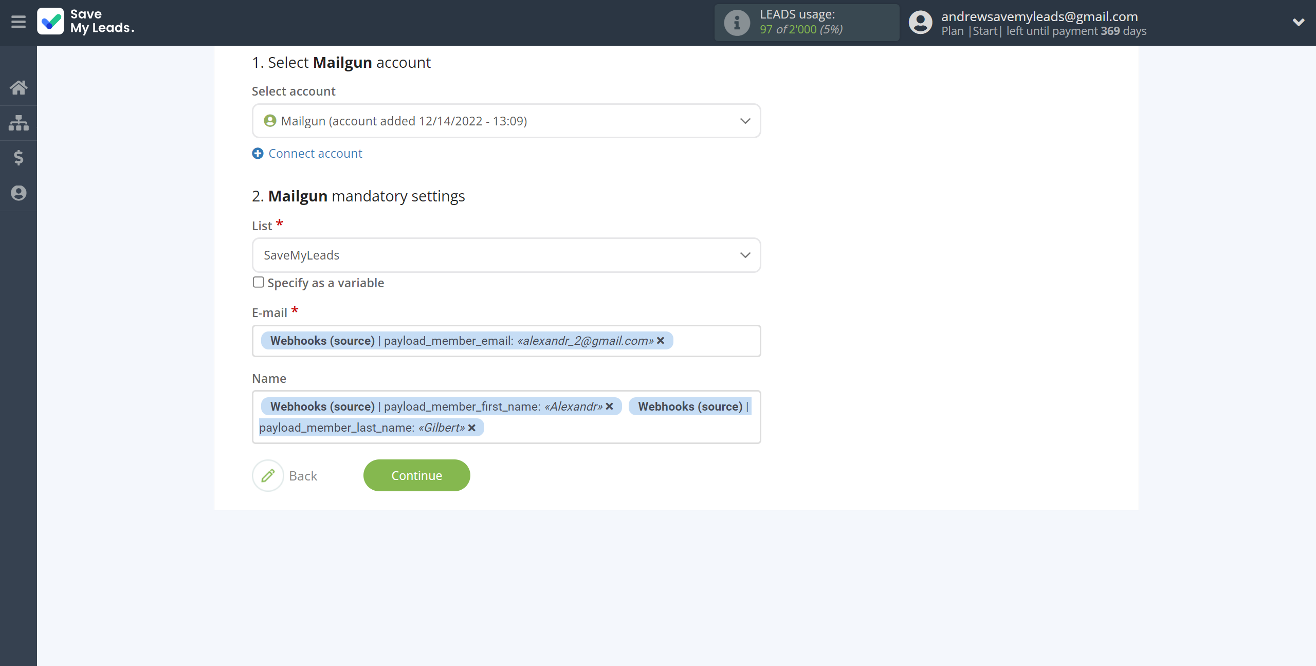The height and width of the screenshot is (666, 1316).
Task: Select the payload_member_email variable tag
Action: coord(467,341)
